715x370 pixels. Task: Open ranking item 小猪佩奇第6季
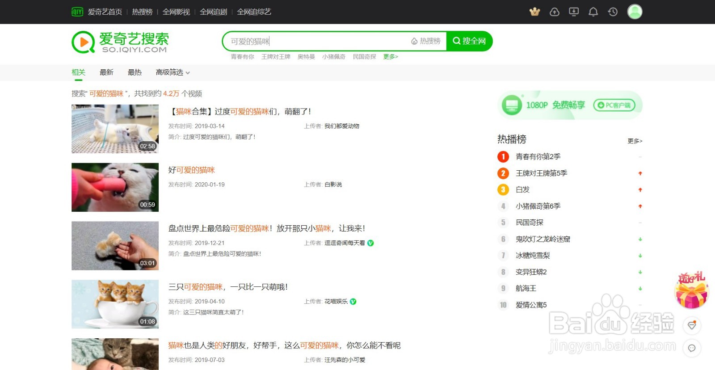click(x=538, y=206)
